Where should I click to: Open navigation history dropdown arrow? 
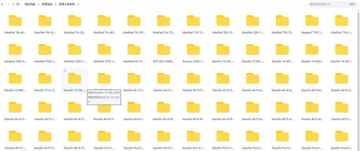click(13, 5)
